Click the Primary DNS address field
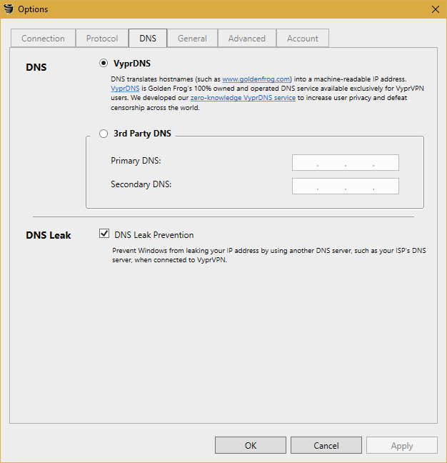 click(346, 162)
